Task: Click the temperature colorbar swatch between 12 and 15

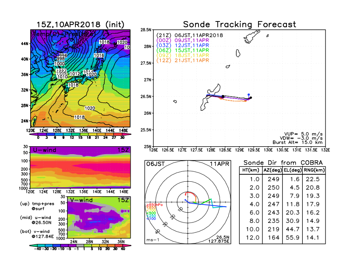Action: click(x=76, y=134)
